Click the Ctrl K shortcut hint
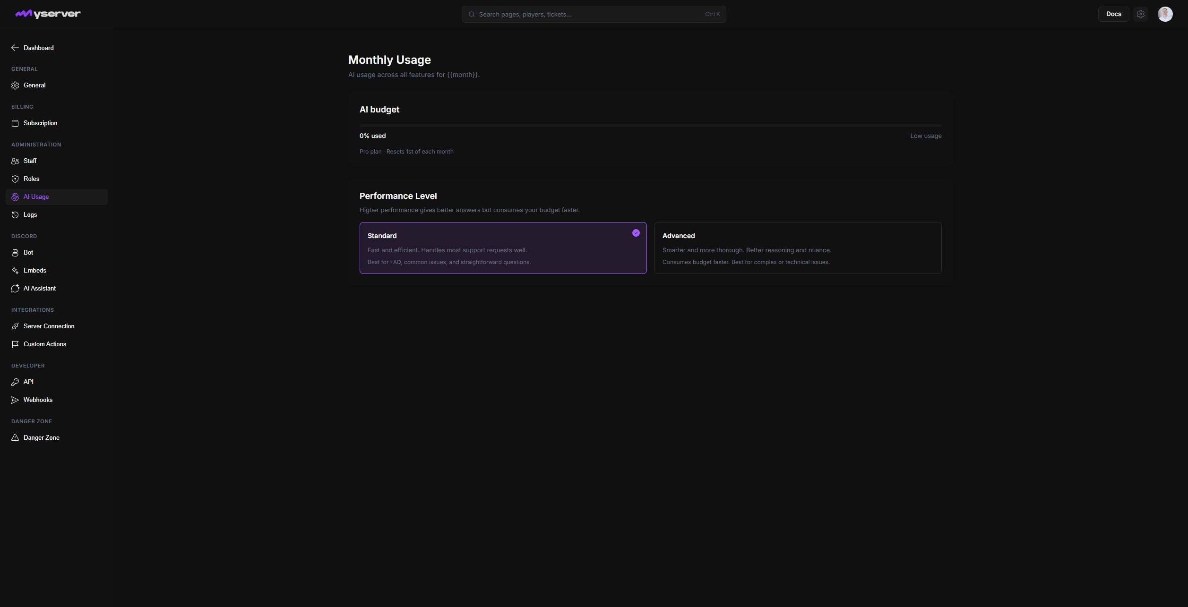1188x607 pixels. coord(712,14)
